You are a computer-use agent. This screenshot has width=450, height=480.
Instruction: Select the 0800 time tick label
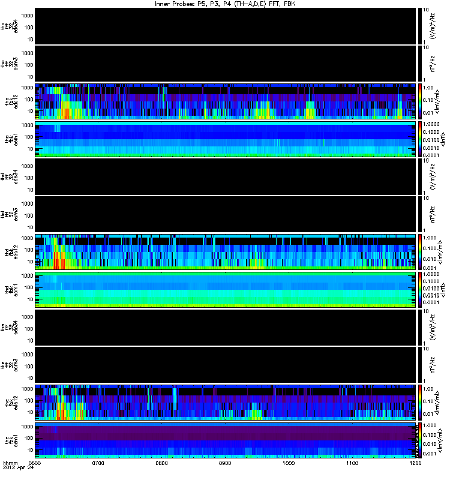[161, 463]
